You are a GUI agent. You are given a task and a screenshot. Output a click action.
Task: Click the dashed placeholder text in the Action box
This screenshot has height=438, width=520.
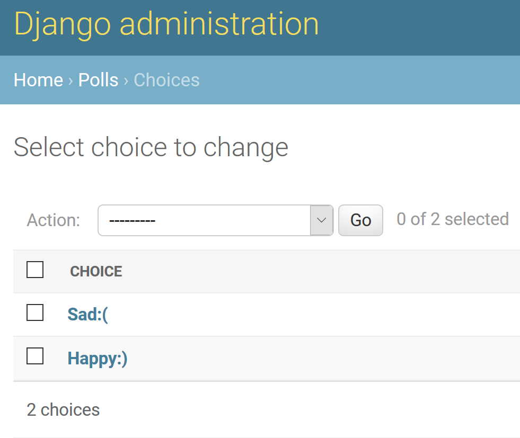(132, 220)
